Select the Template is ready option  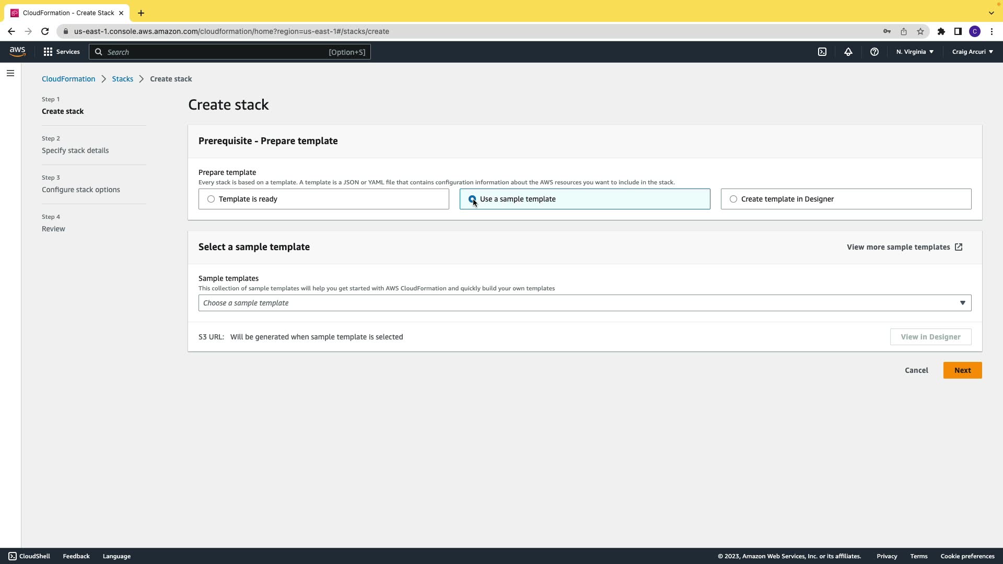coord(211,199)
